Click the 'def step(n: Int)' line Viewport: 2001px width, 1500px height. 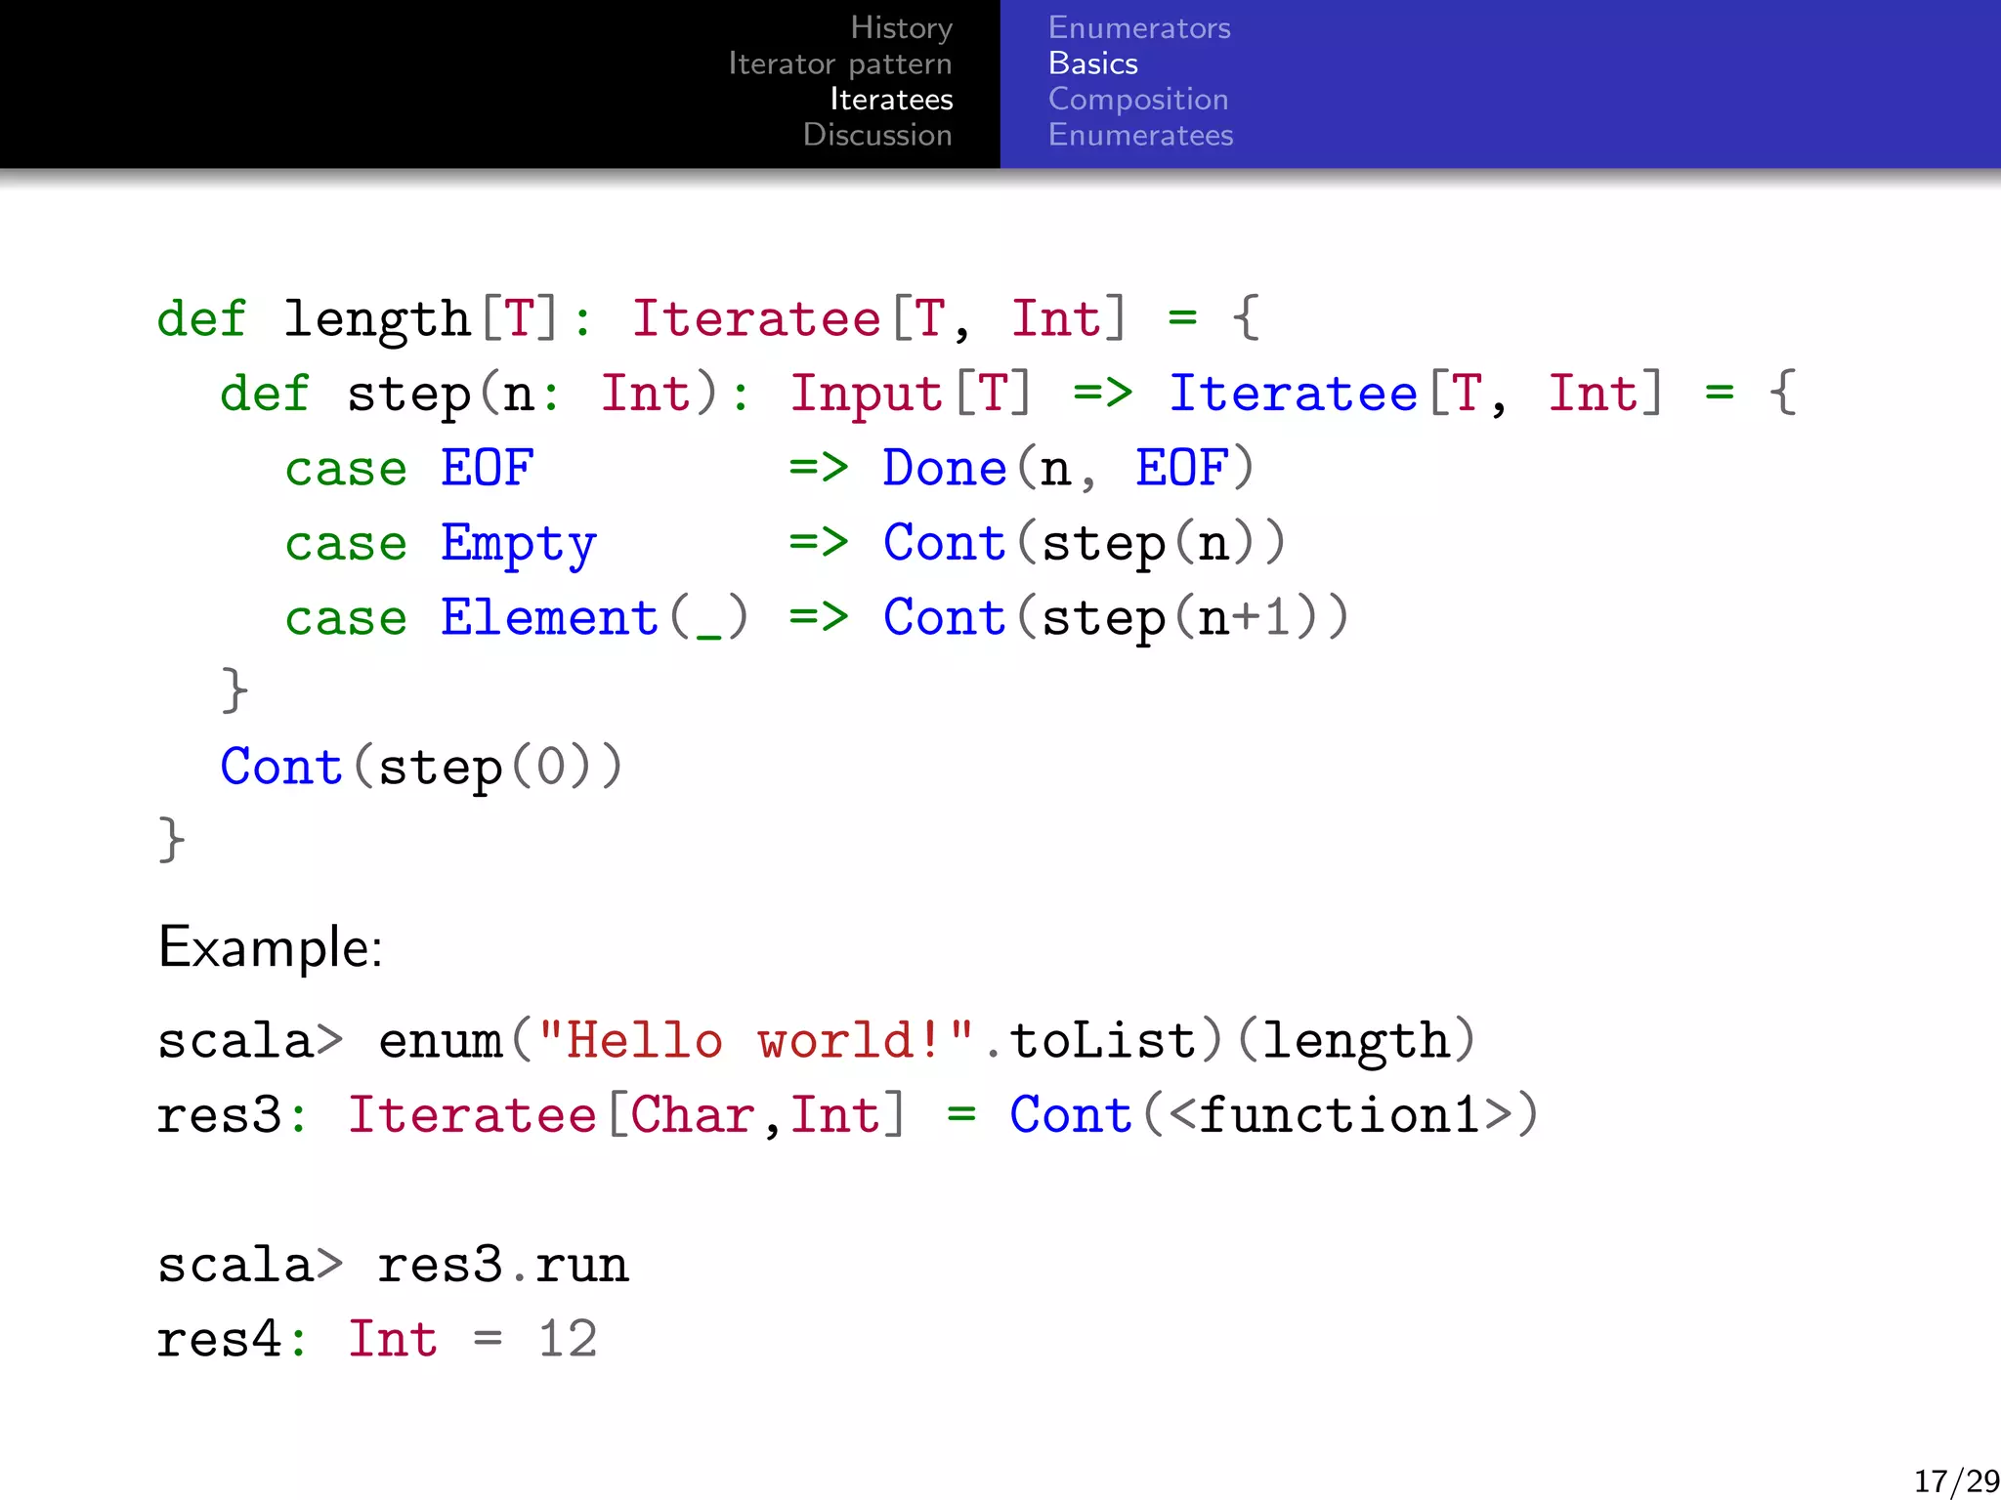(1007, 395)
